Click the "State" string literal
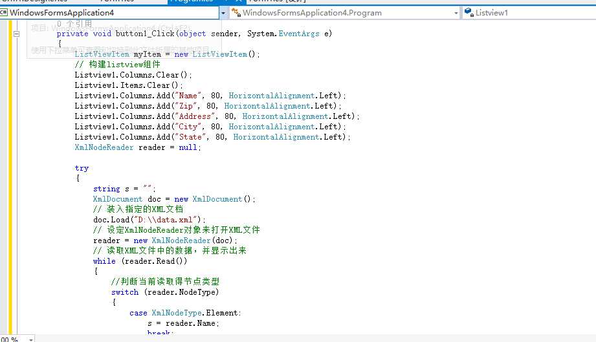Screen dimensions: 596x342 click(x=190, y=136)
